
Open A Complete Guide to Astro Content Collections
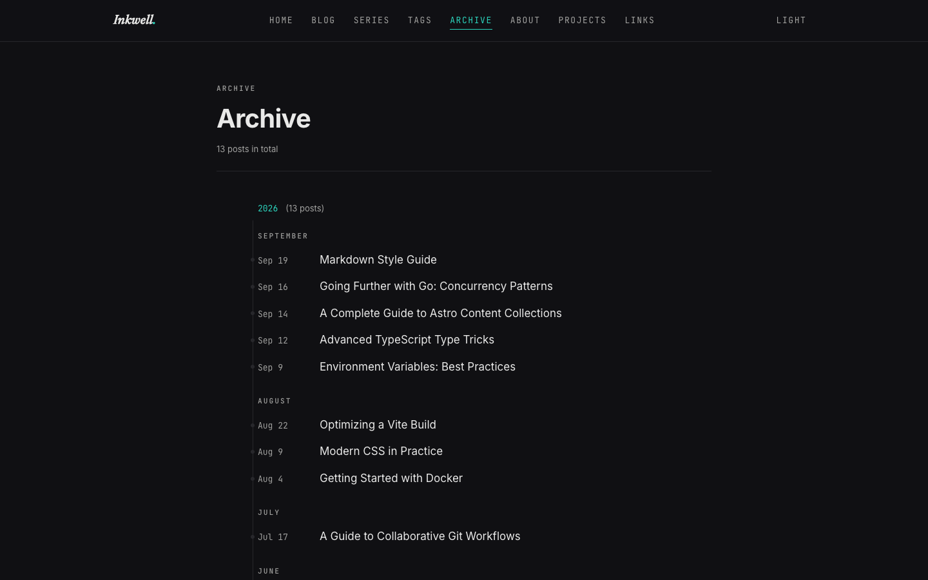click(x=441, y=313)
